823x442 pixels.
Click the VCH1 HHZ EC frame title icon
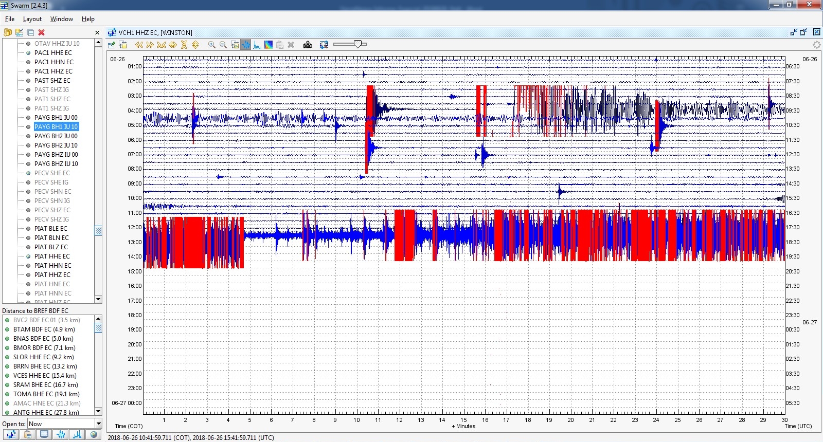[x=112, y=32]
